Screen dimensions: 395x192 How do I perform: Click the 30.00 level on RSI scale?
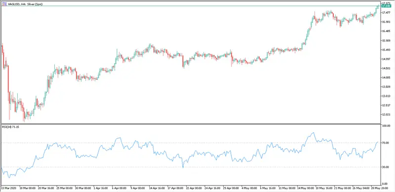(386, 167)
